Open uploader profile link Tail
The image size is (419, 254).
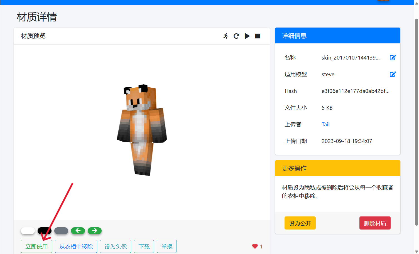pos(325,124)
